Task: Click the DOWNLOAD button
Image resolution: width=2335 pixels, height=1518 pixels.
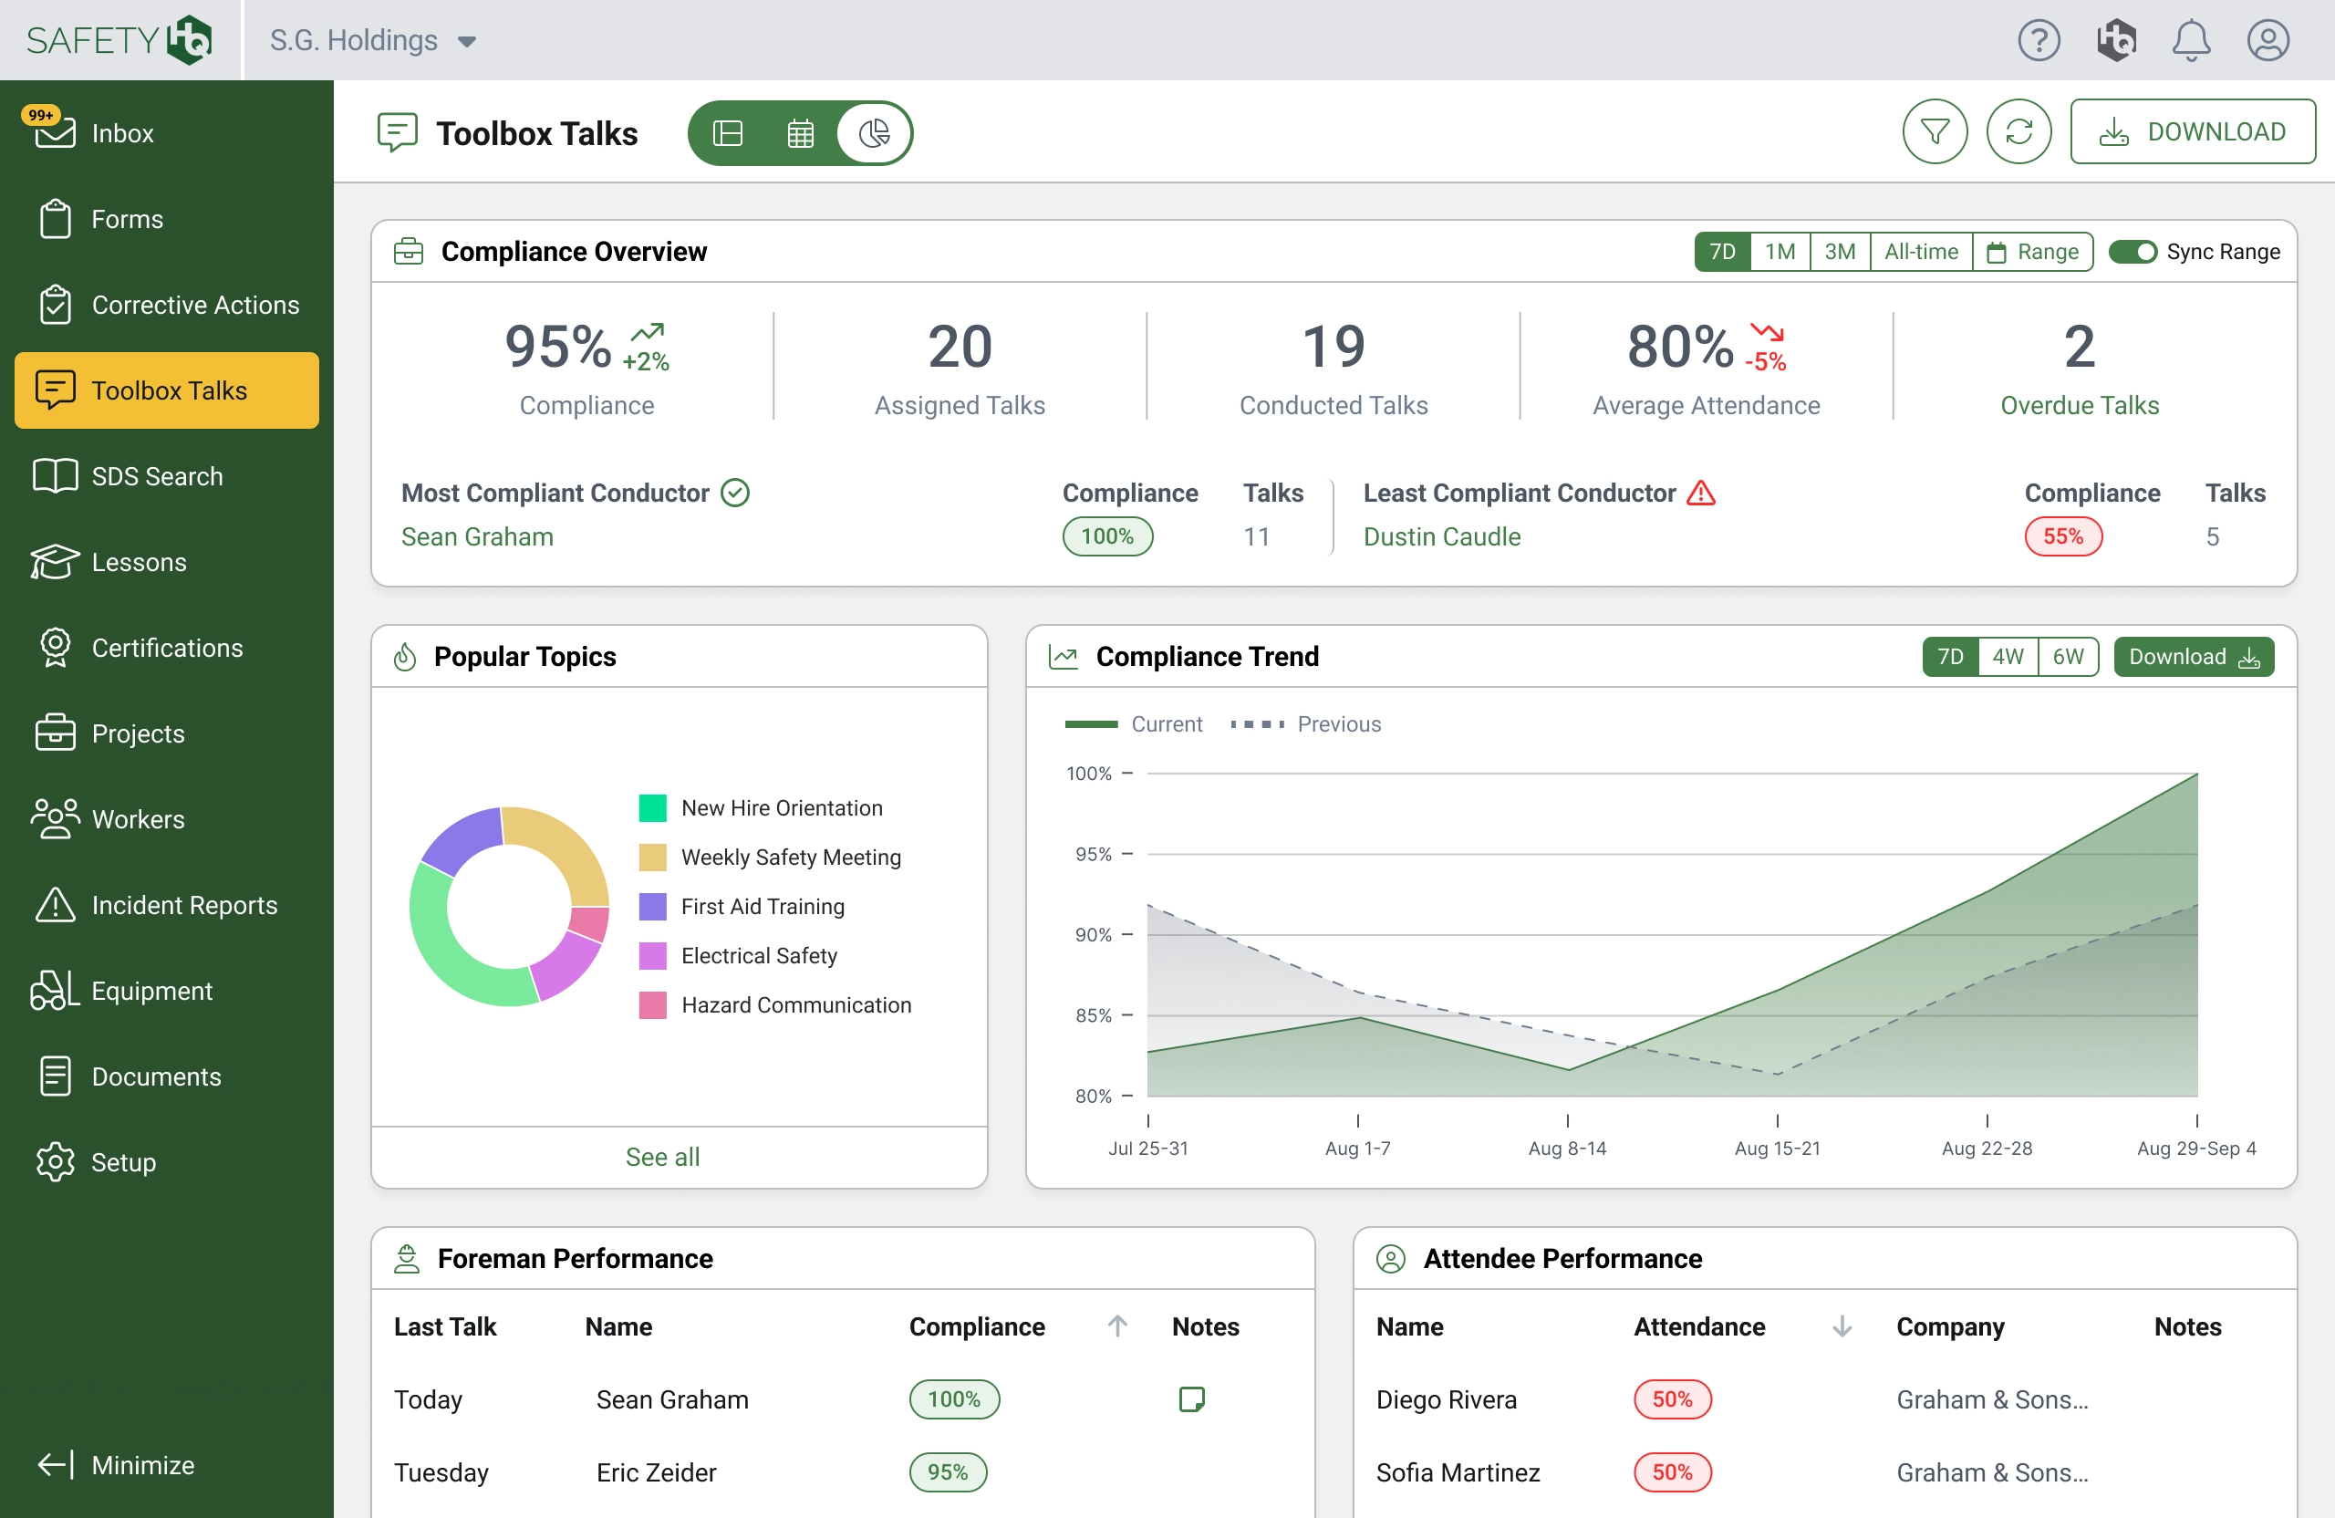Action: coord(2192,131)
